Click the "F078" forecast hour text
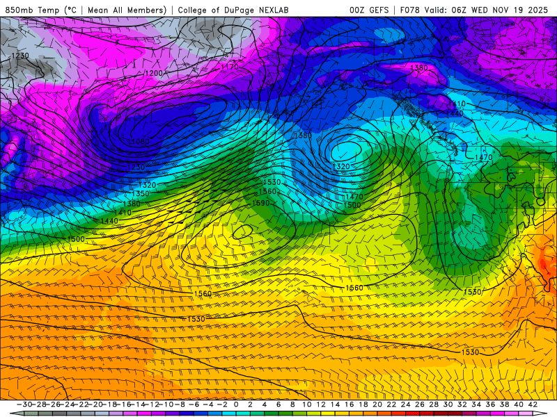The image size is (557, 417). [410, 10]
